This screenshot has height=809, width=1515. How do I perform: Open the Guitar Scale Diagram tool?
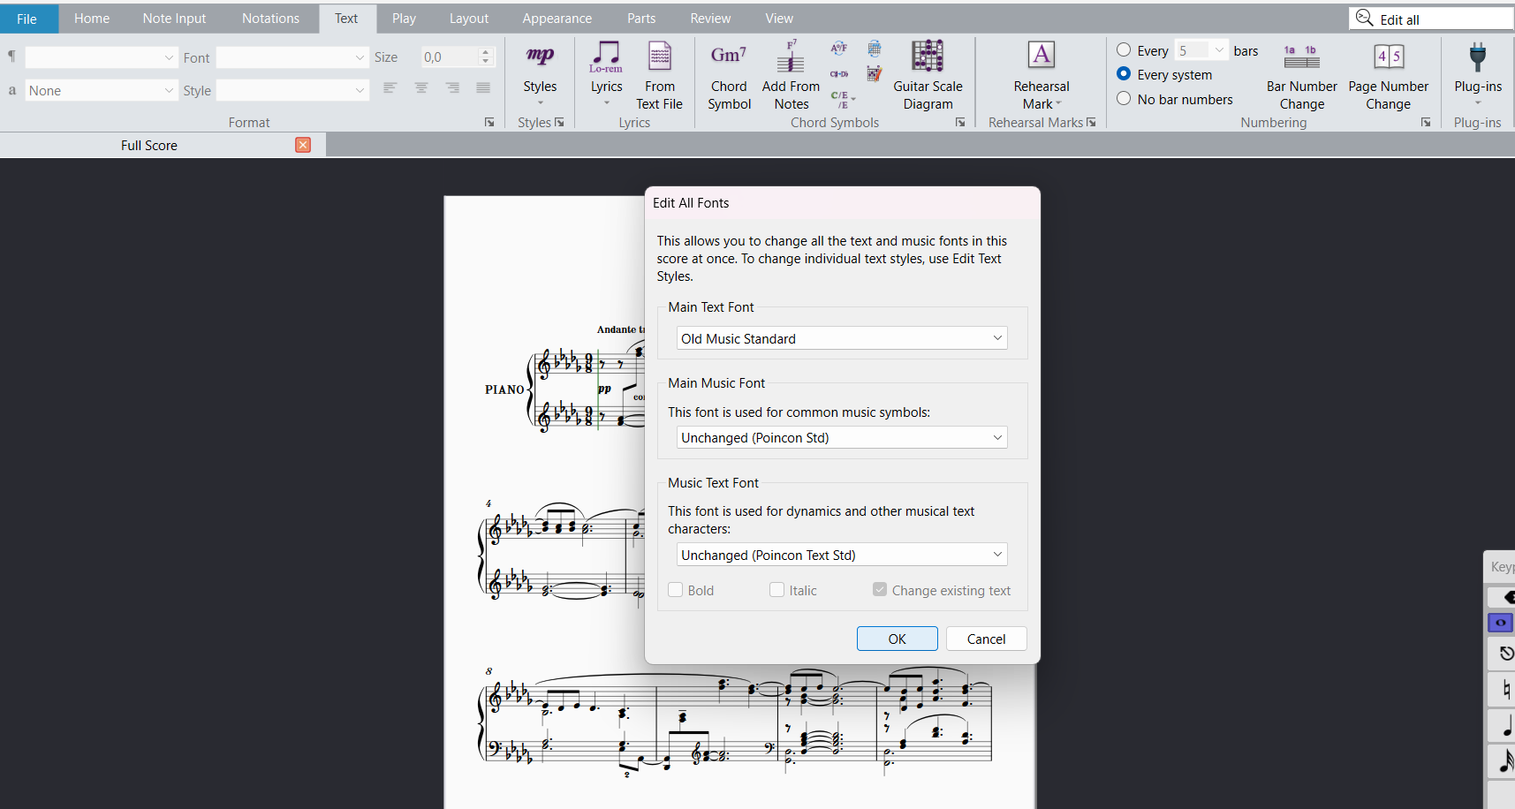(x=928, y=76)
